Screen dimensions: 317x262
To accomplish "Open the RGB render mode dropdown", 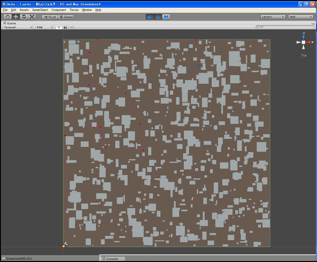I will point(44,27).
